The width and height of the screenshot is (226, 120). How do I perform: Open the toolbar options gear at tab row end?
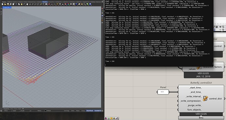[x=102, y=2]
